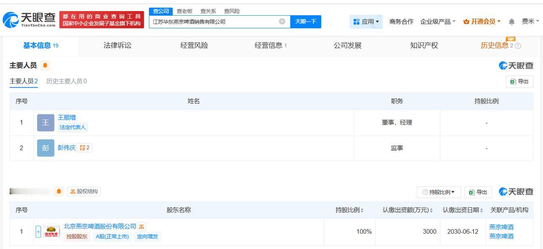
Task: Click the second 燕京啤酒 related product link
Action: [501, 236]
